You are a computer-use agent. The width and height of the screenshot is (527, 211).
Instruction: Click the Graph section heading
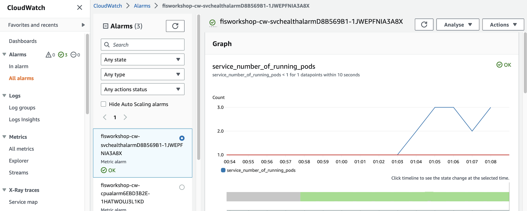pos(222,44)
